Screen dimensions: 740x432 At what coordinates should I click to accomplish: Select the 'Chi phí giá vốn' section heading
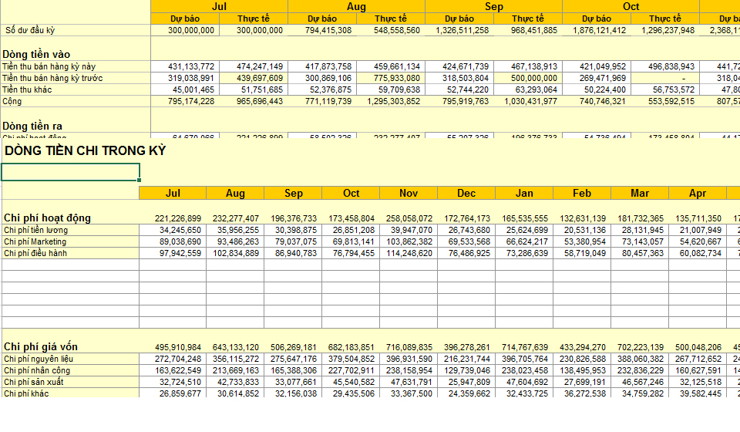41,347
